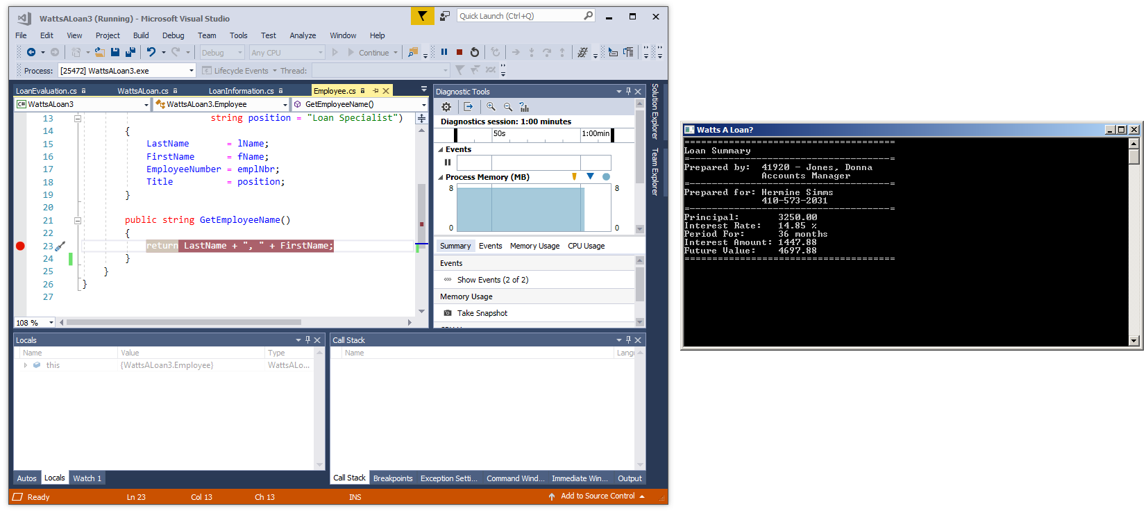
Task: Open the Team Explorer side tab
Action: 655,171
